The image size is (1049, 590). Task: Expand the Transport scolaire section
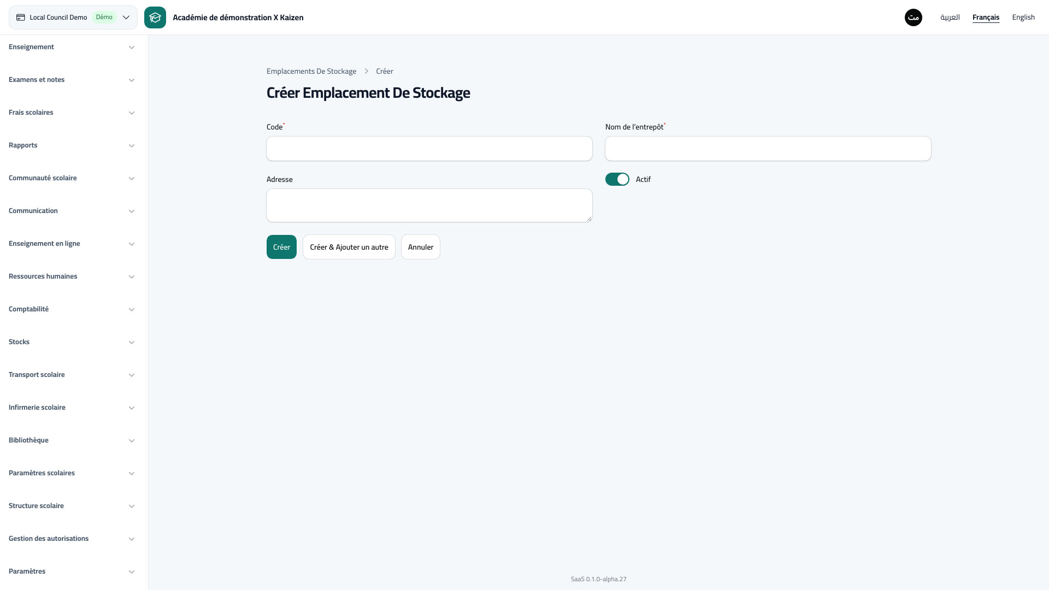coord(72,375)
